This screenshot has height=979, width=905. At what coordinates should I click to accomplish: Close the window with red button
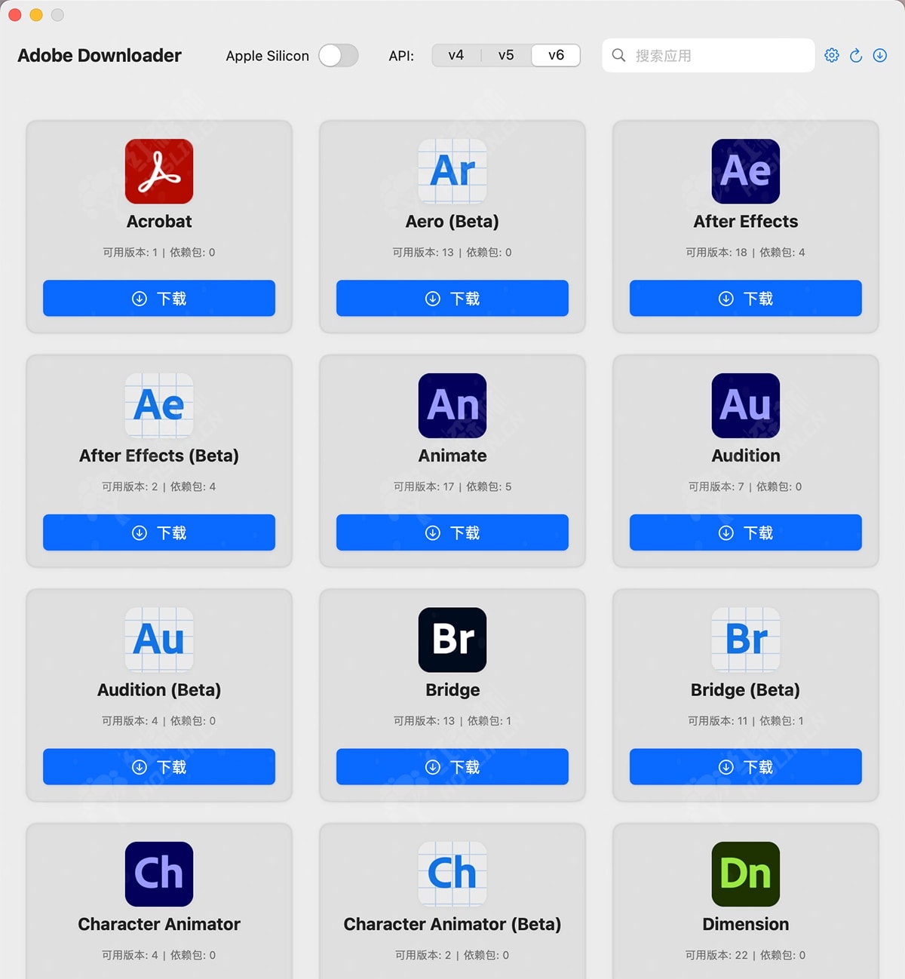15,15
